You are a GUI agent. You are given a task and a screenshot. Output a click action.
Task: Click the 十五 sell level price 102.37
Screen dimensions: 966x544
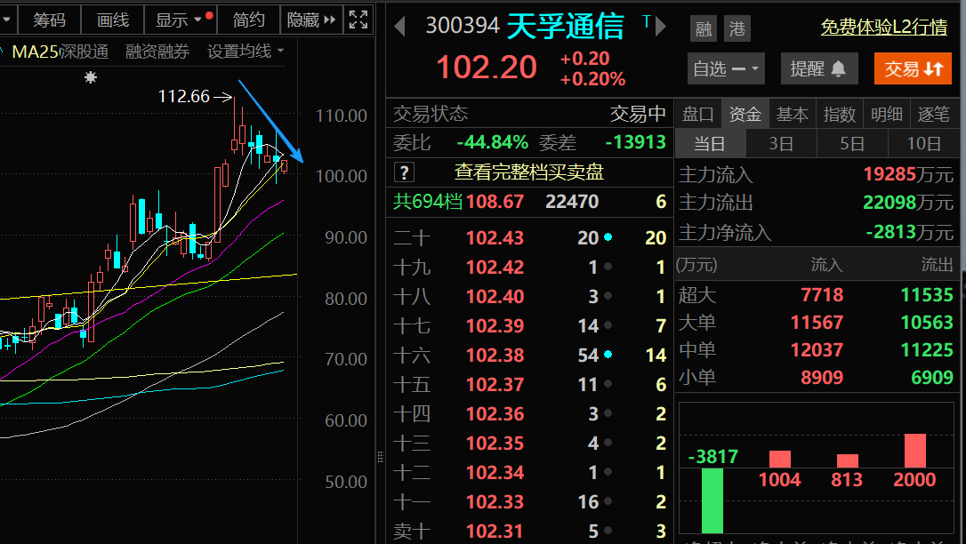point(495,385)
